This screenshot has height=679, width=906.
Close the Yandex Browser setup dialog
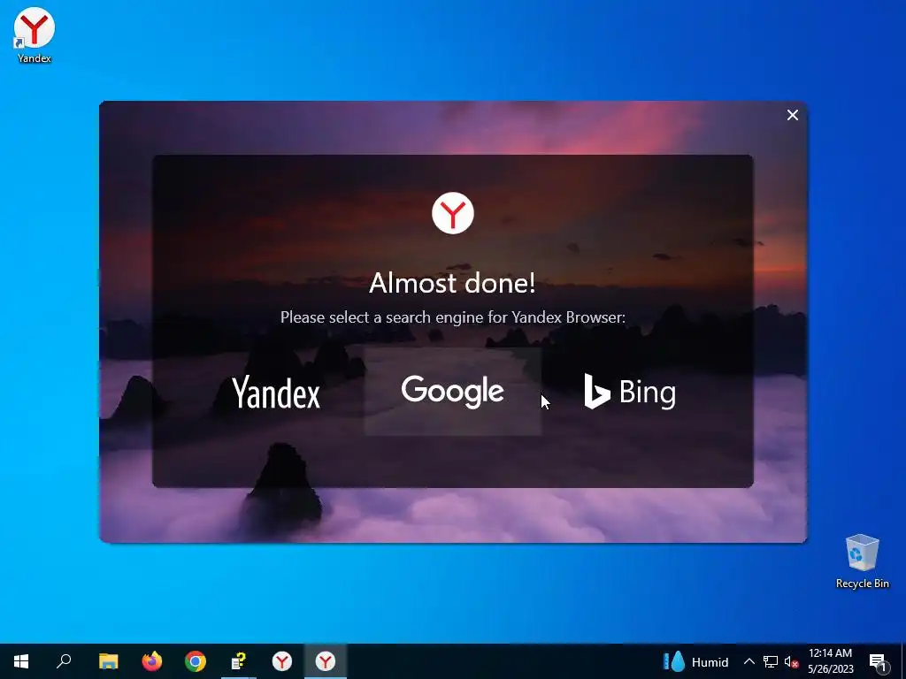point(792,116)
